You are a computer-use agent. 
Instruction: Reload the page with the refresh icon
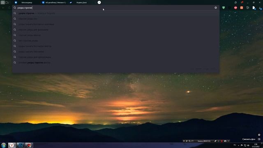tap(9, 8)
